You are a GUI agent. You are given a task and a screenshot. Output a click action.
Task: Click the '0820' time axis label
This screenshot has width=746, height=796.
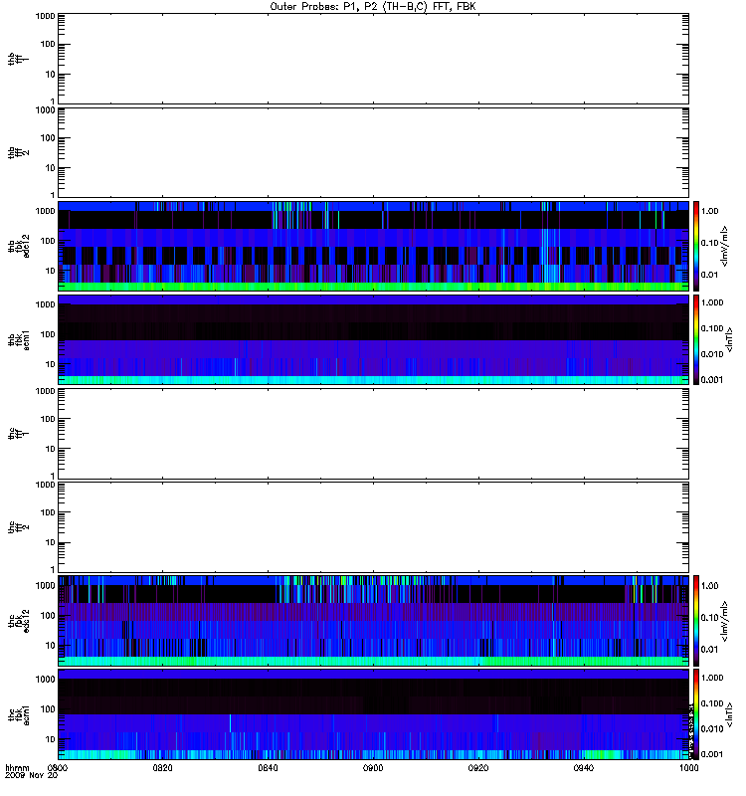(x=162, y=767)
